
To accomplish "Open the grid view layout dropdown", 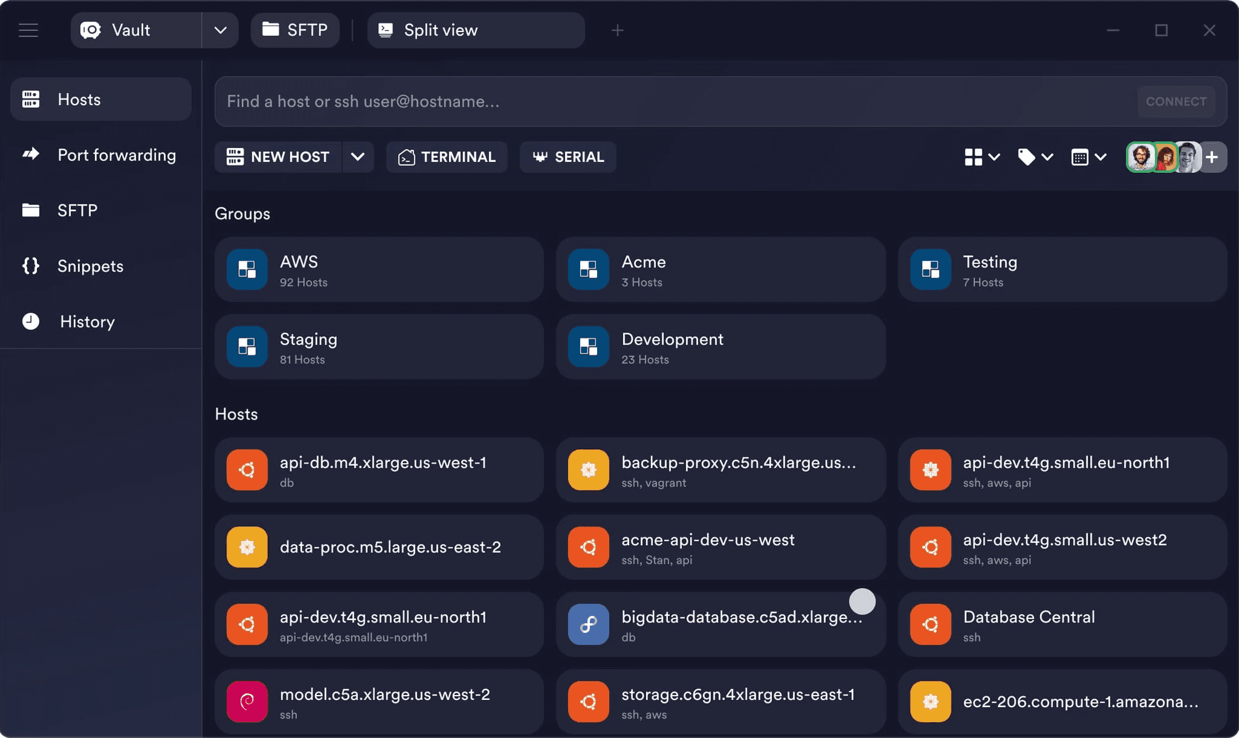I will (981, 157).
